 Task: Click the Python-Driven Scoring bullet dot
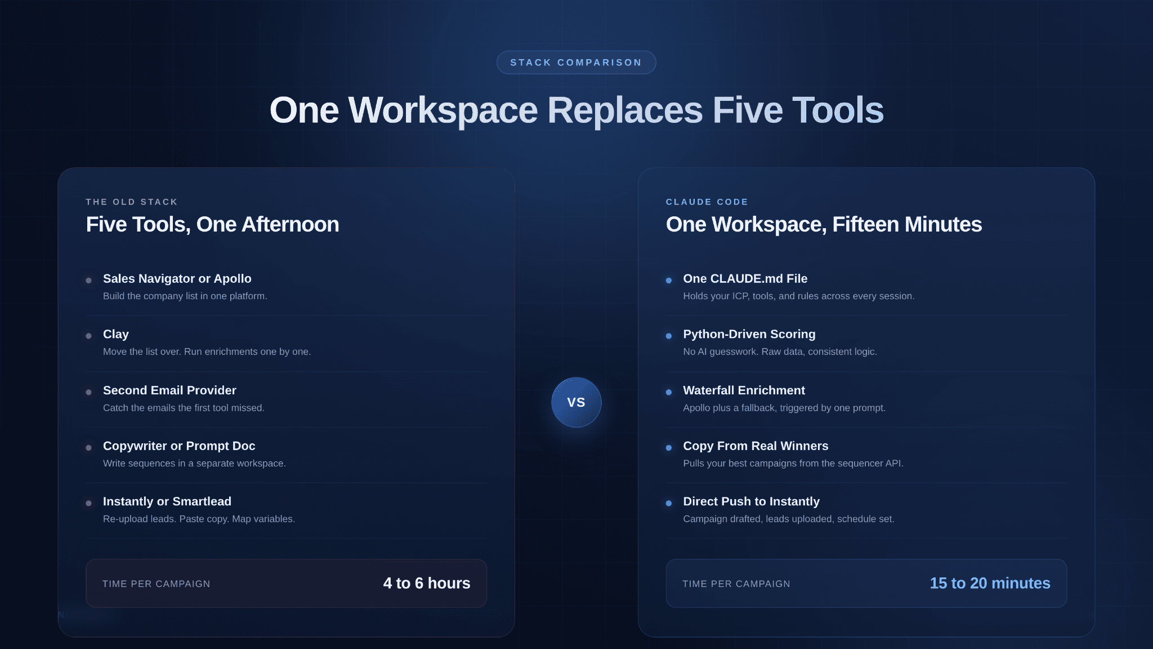pos(669,336)
